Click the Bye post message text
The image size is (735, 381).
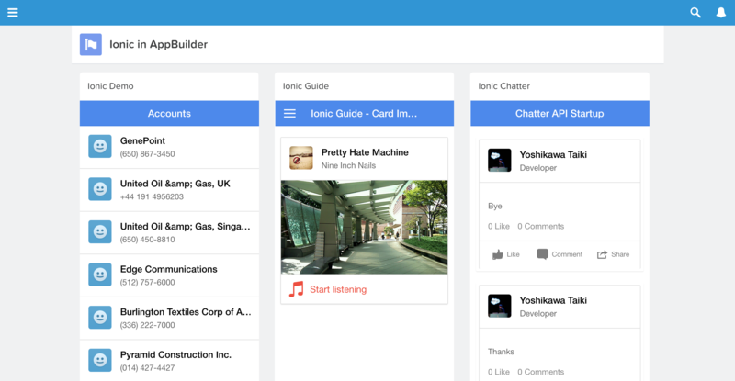pyautogui.click(x=494, y=207)
